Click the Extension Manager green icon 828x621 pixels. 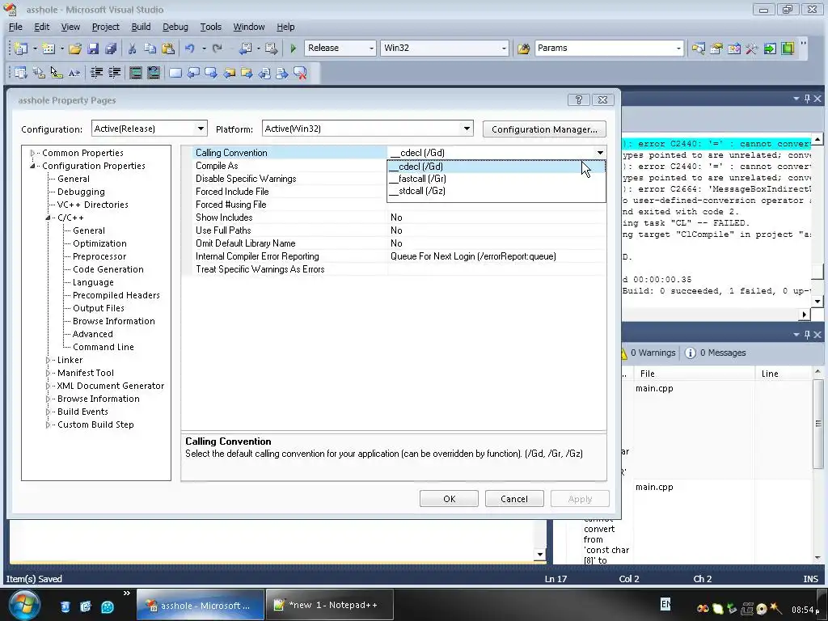click(x=788, y=49)
